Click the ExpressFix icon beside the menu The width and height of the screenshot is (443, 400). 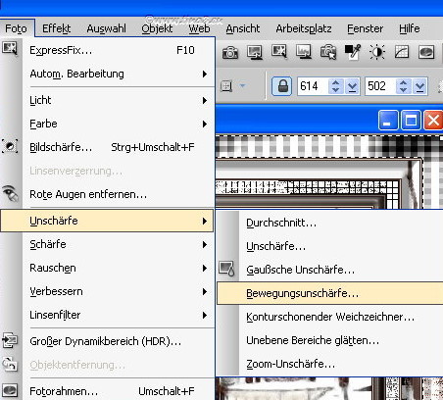(x=10, y=48)
